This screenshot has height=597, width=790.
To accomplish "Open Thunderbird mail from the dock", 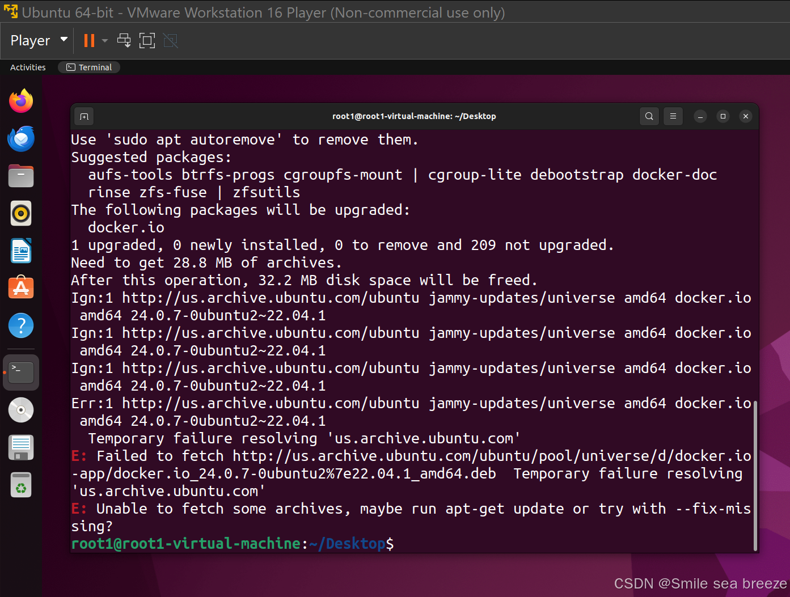I will coord(21,138).
